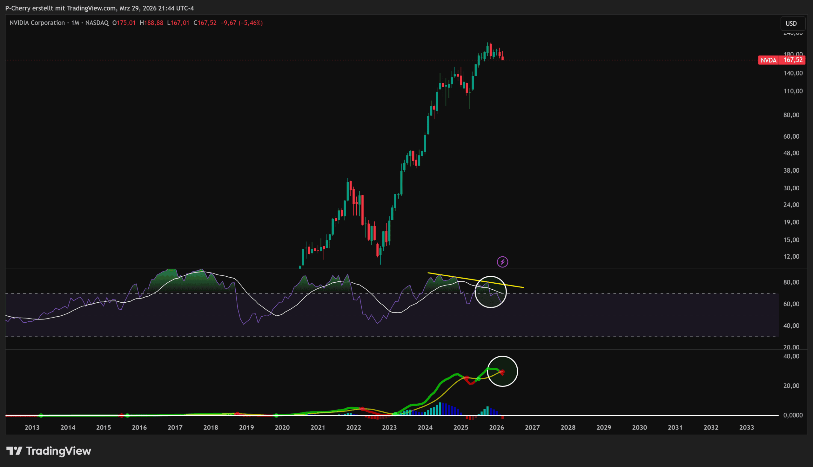The image size is (813, 467).
Task: Click the 140,00 price scale label
Action: 793,73
